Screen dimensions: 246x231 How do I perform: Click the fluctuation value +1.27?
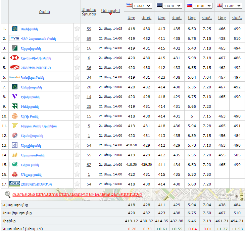coord(222,229)
